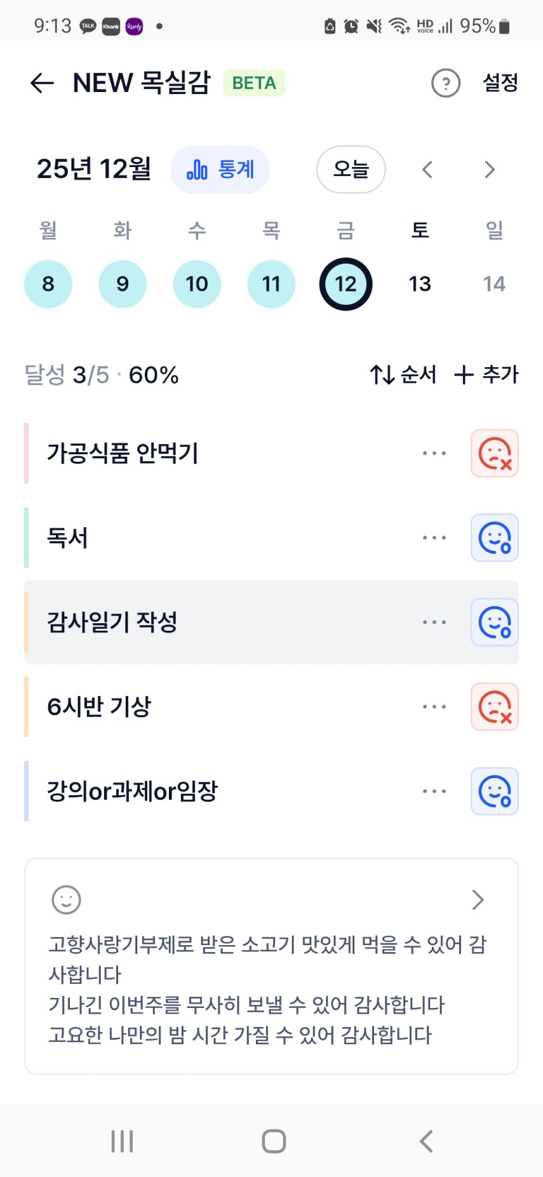
Task: Tap the 오늘 today button
Action: pyautogui.click(x=351, y=170)
